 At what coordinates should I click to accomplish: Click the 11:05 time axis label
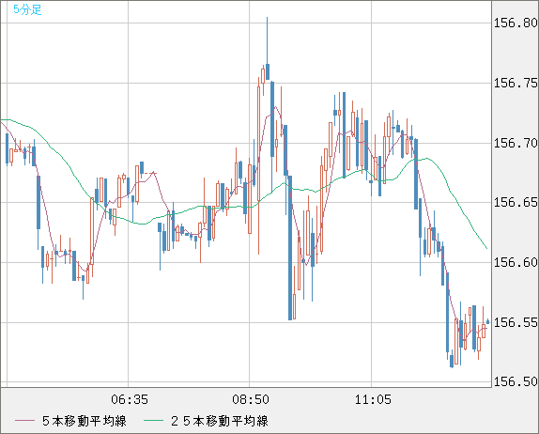[x=373, y=399]
